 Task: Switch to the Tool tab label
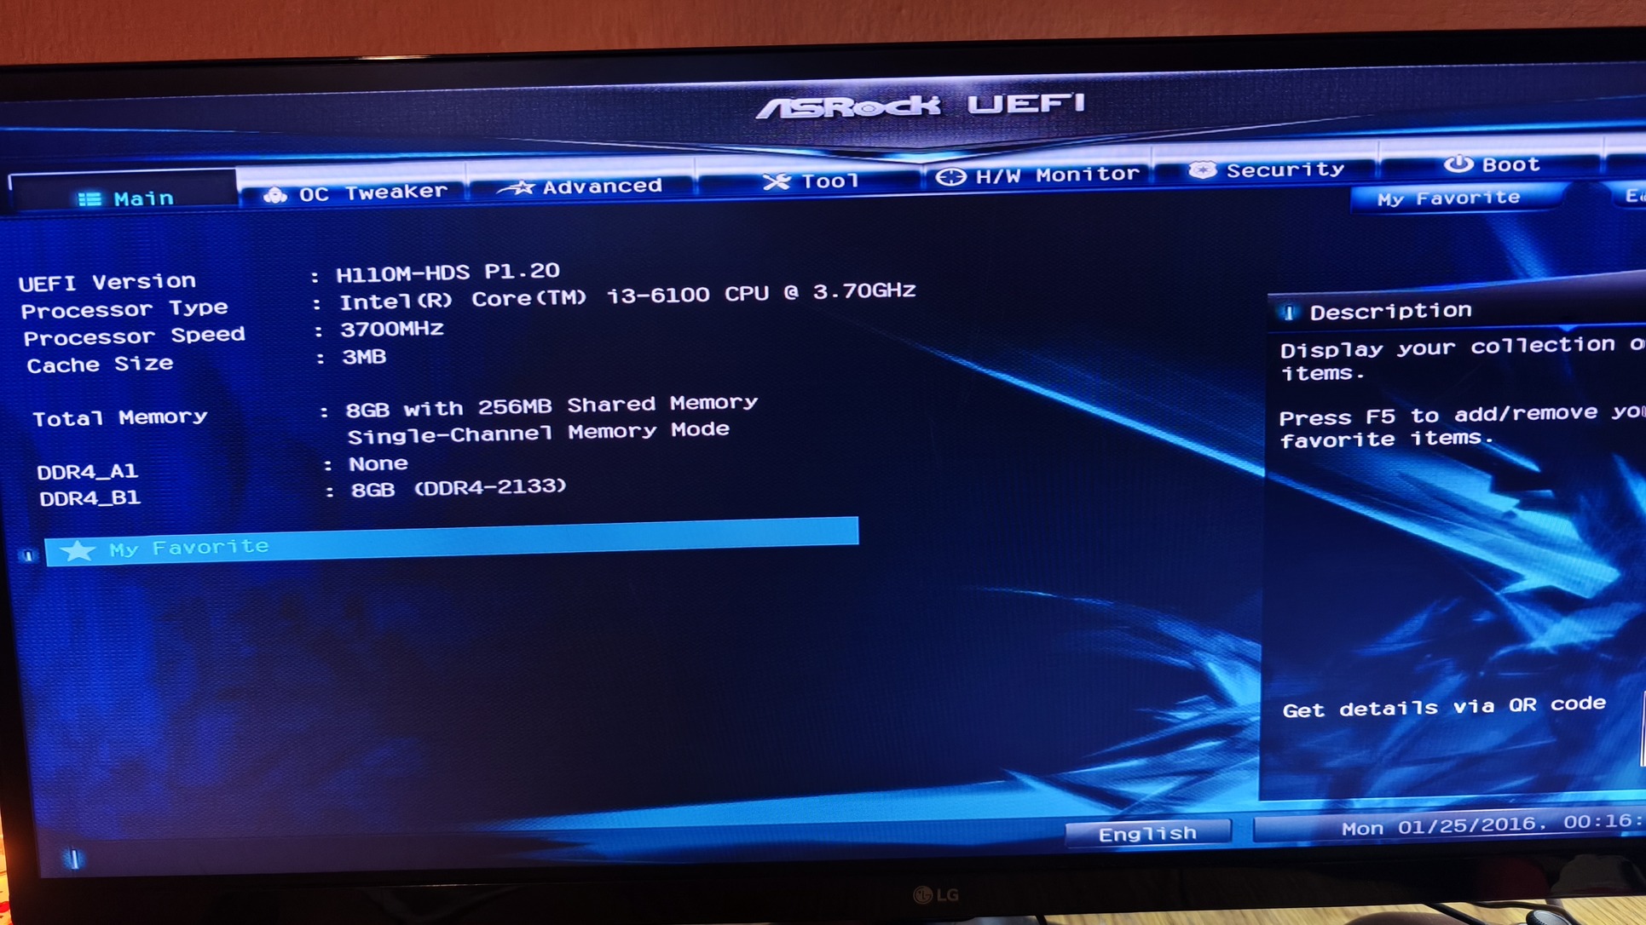pyautogui.click(x=829, y=181)
